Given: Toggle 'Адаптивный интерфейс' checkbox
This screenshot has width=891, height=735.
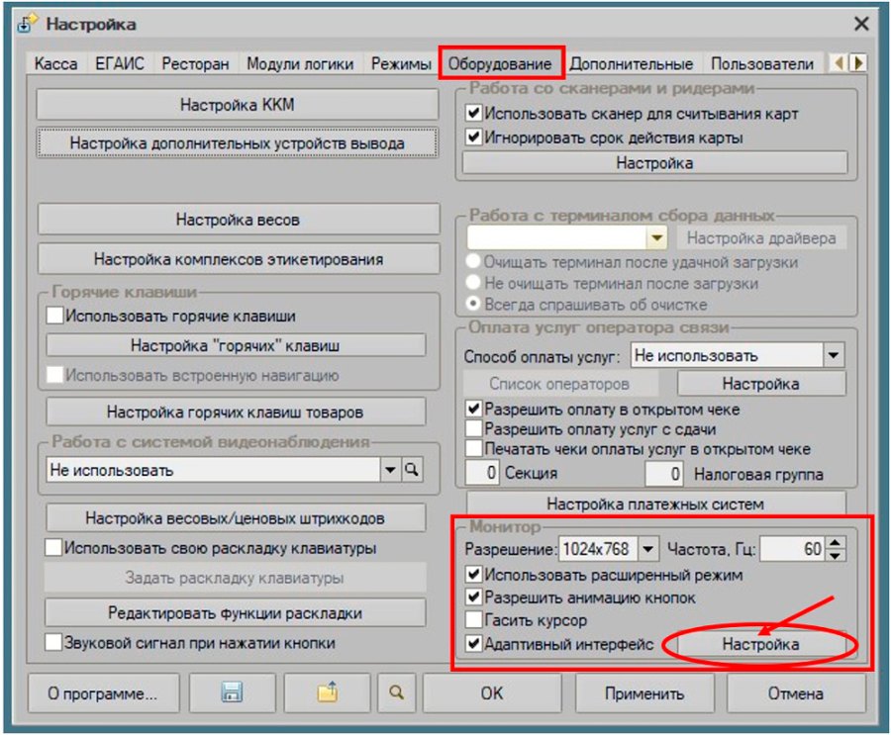Looking at the screenshot, I should point(474,644).
